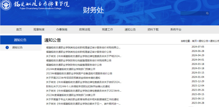This screenshot has height=107, width=219.
Task: Click the college emblem logo
Action: (6, 5)
